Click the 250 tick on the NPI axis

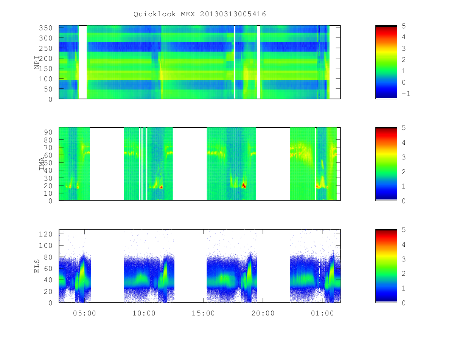46,48
